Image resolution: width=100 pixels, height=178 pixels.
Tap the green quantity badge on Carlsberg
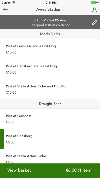(x=2, y=139)
